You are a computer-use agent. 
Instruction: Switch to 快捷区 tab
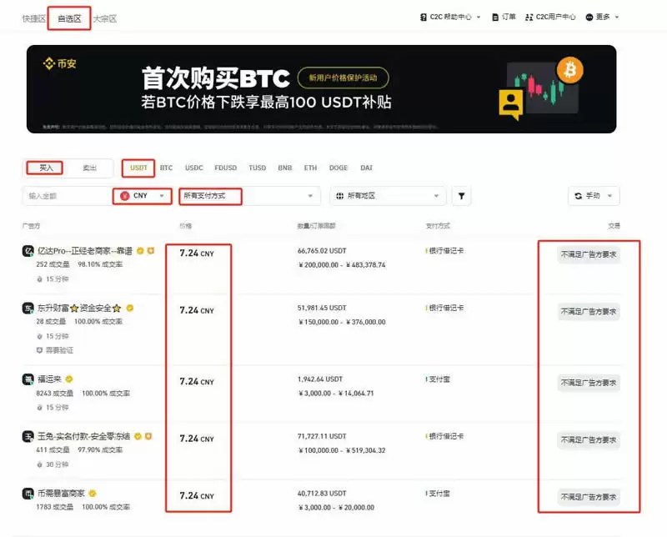(34, 18)
